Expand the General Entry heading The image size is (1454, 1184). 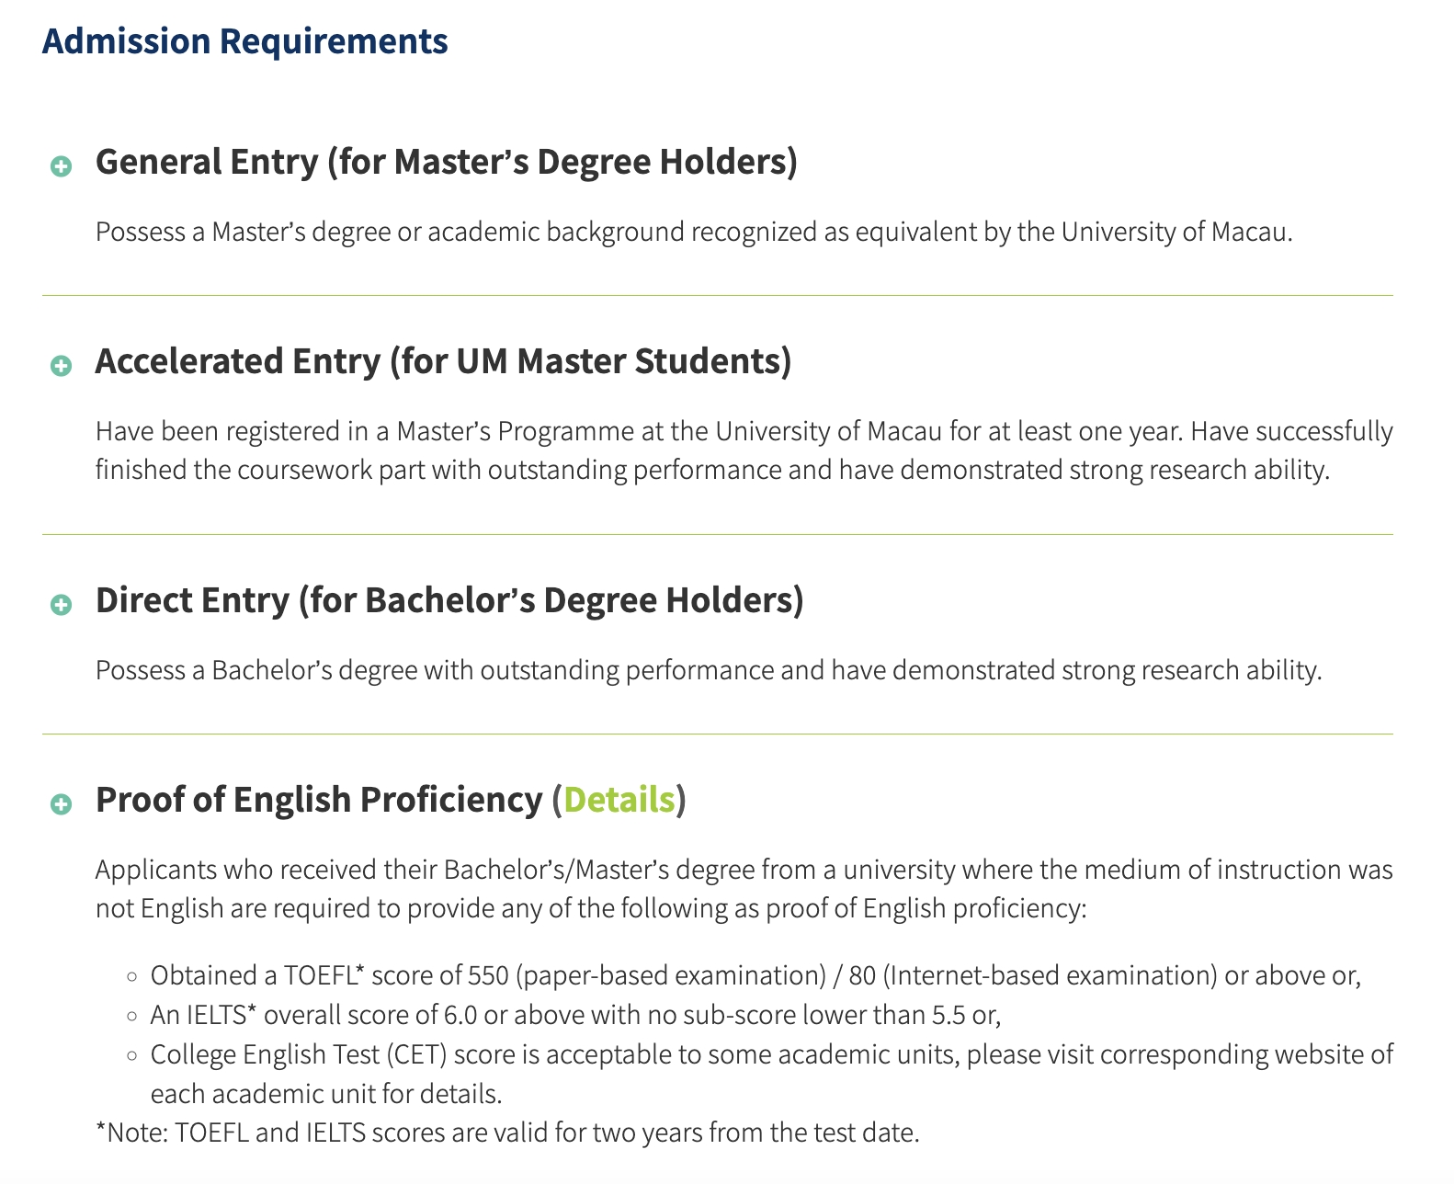tap(446, 162)
